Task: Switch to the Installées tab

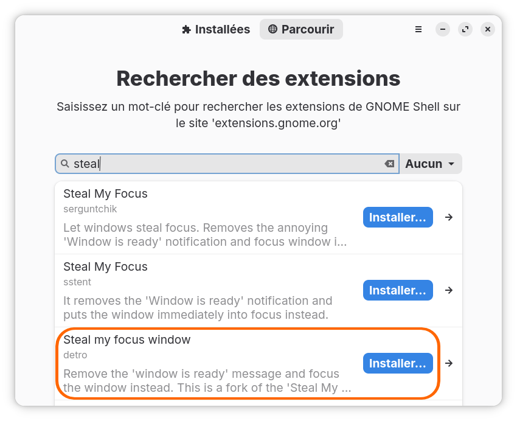Action: [x=216, y=29]
